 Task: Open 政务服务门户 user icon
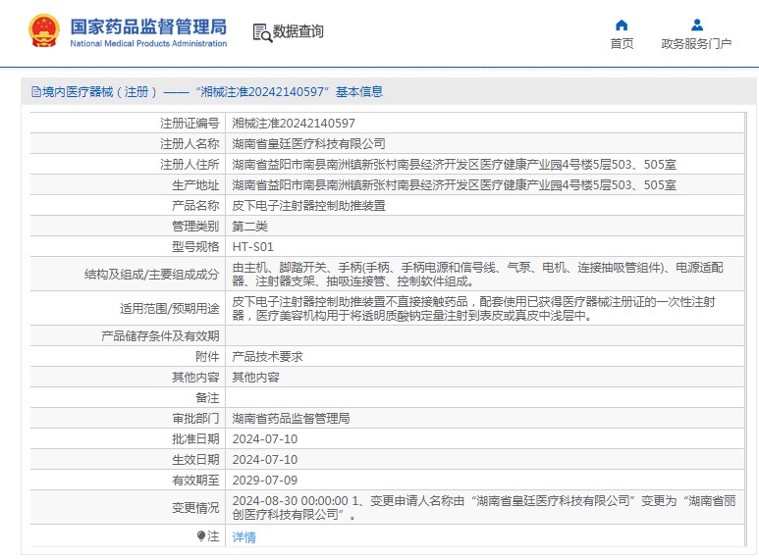(x=696, y=25)
